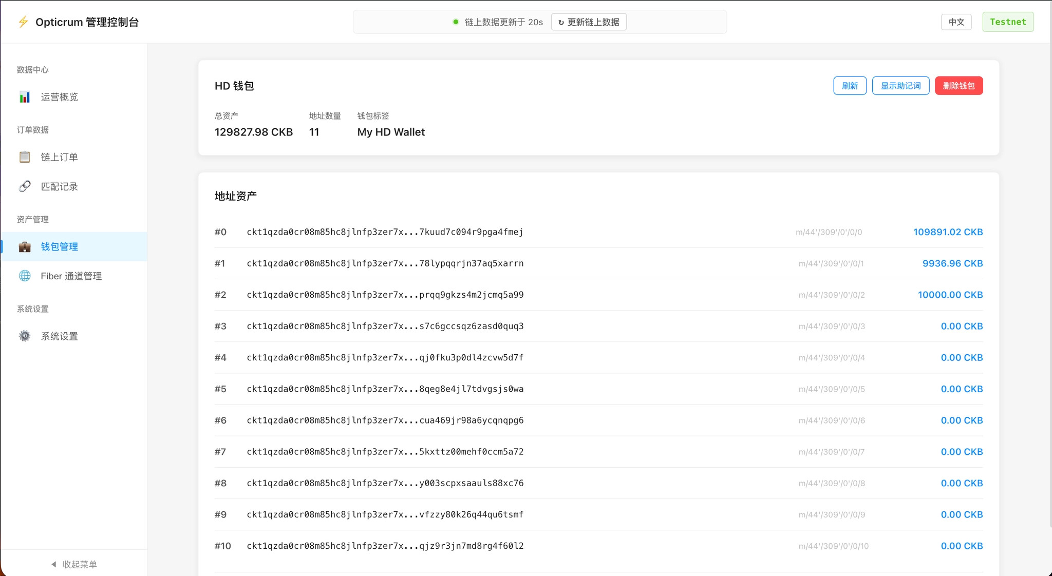Viewport: 1052px width, 576px height.
Task: Click 显示助记词 button
Action: 900,86
